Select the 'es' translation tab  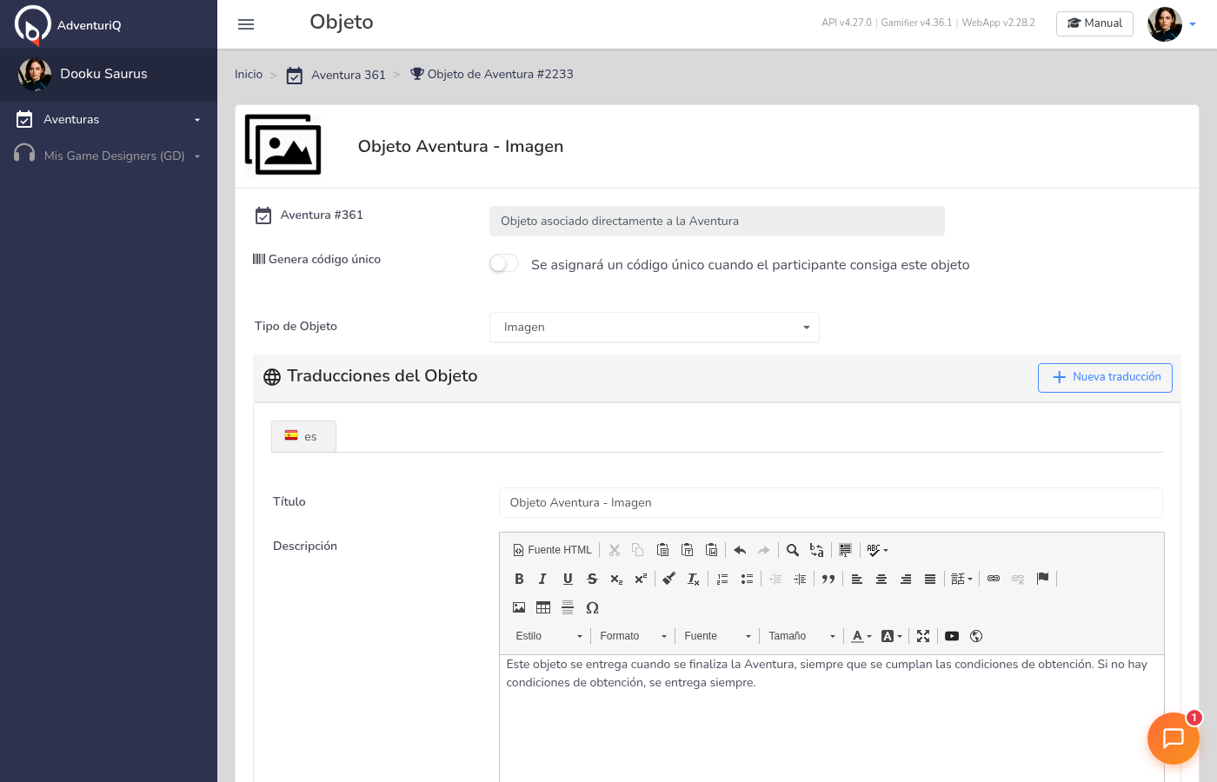(x=303, y=436)
